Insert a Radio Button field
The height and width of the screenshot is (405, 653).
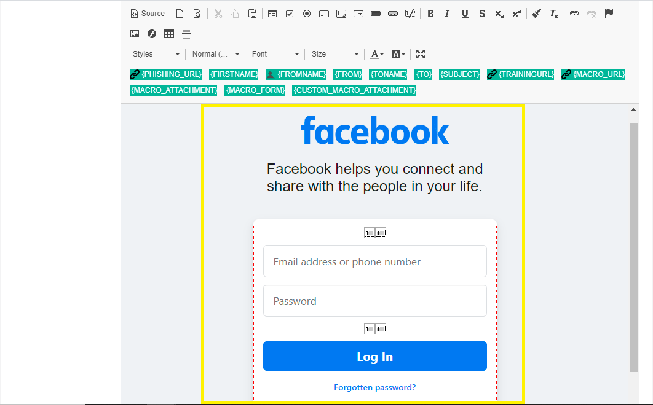[307, 14]
